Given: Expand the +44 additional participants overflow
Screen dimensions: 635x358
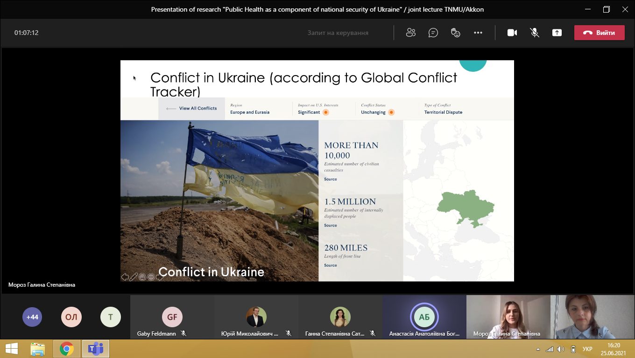Looking at the screenshot, I should click(32, 317).
